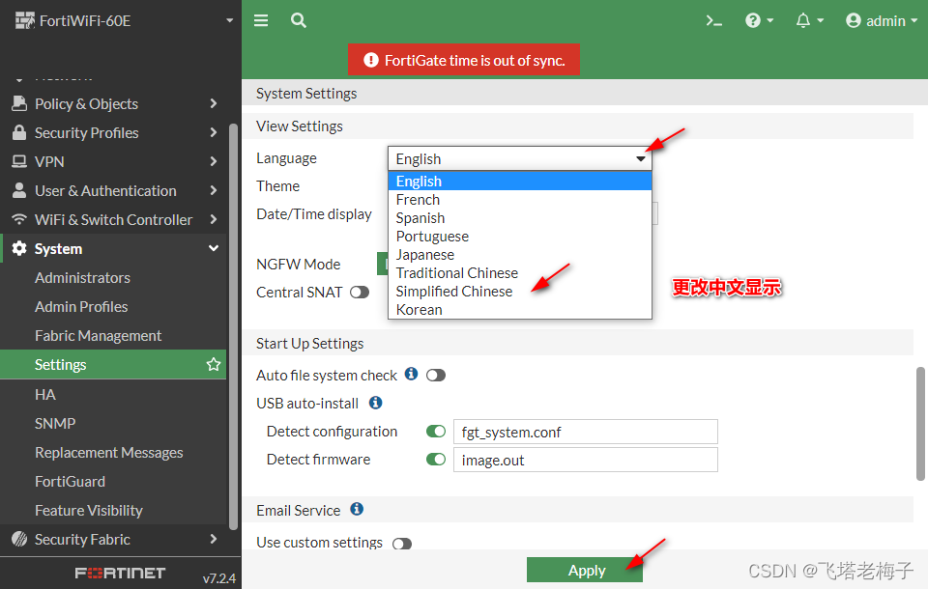
Task: Select Japanese in the language list
Action: pyautogui.click(x=520, y=254)
